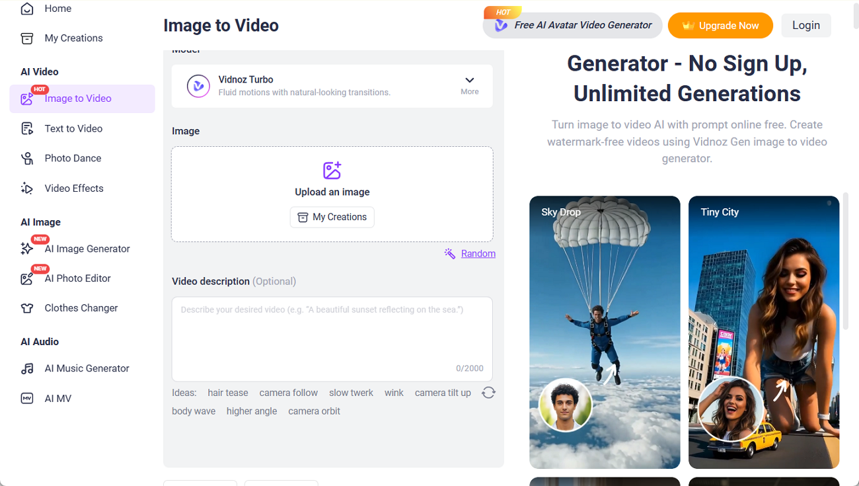This screenshot has width=859, height=486.
Task: Choose the 'higher angle' idea
Action: (x=252, y=411)
